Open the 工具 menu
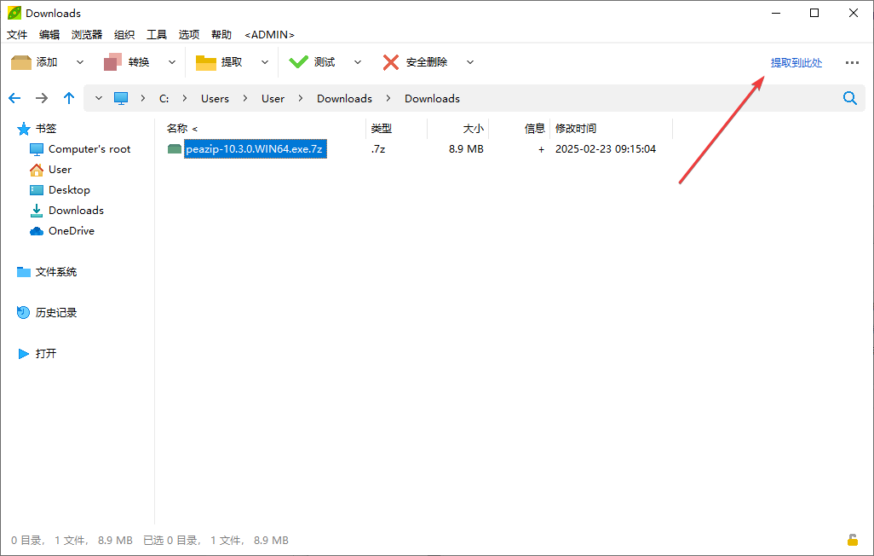 157,34
